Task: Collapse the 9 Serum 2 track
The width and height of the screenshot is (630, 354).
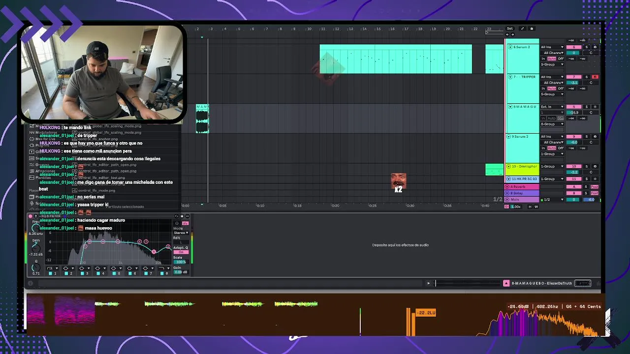Action: (x=508, y=136)
